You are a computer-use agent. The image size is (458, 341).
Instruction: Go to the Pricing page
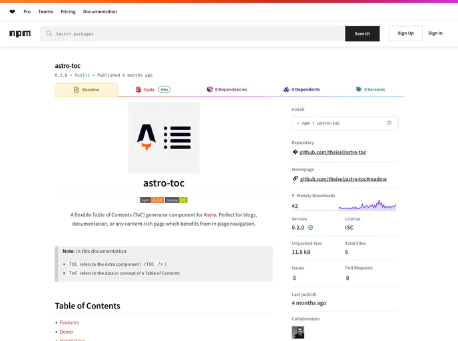[x=68, y=12]
